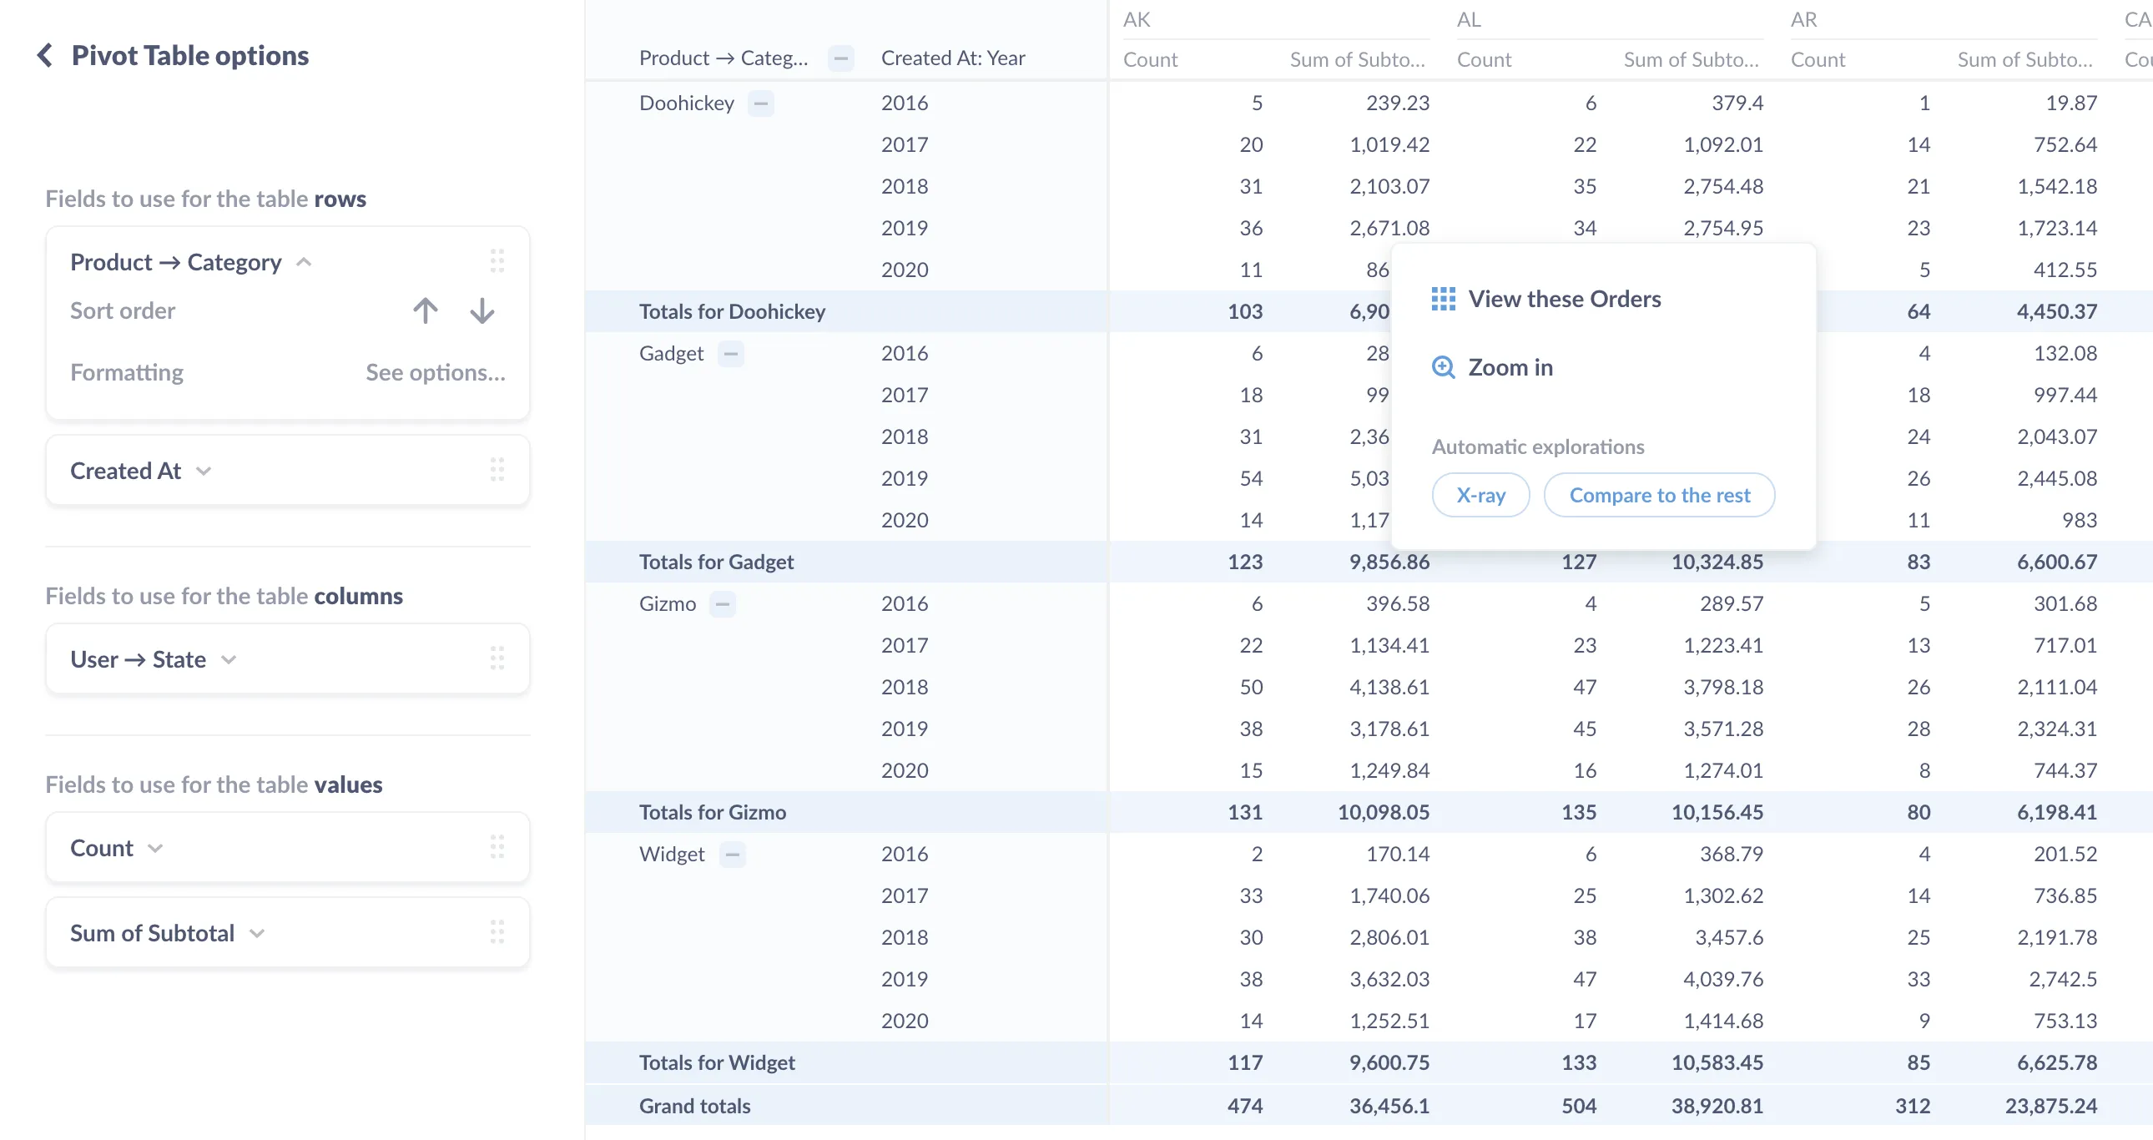
Task: Click the 23,875.24 grand total for AR
Action: coord(2051,1106)
